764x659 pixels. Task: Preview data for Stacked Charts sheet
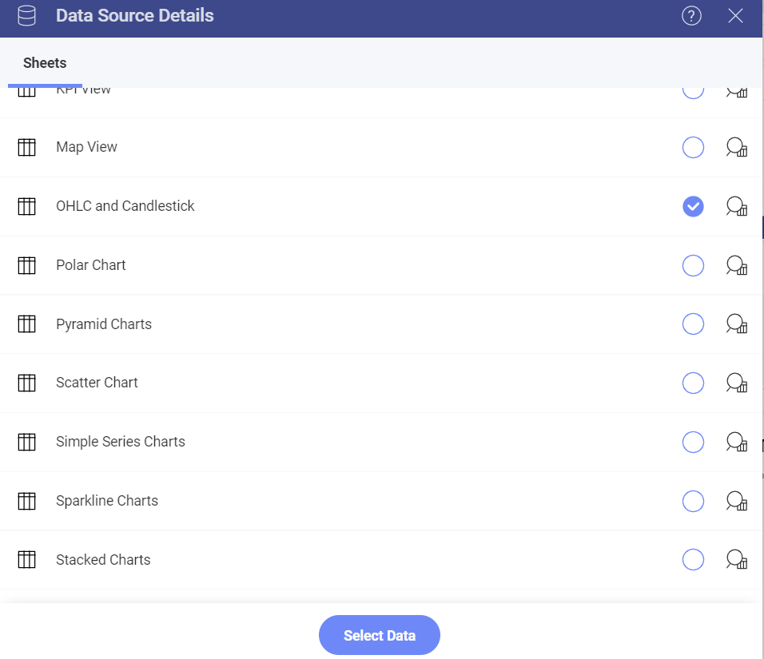point(736,560)
